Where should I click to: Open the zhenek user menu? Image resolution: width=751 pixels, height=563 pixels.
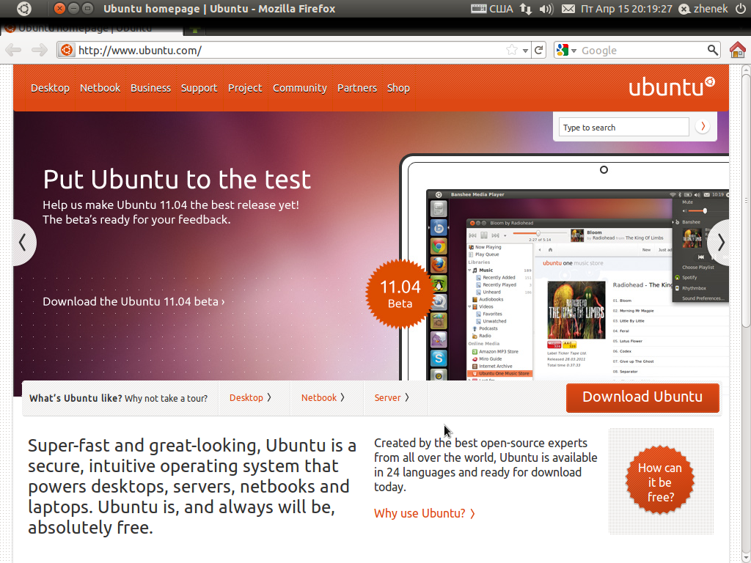(x=703, y=9)
